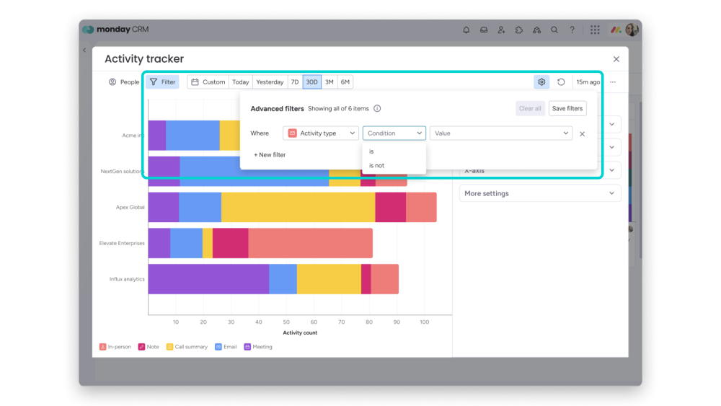This screenshot has width=721, height=406.
Task: Expand the More settings section
Action: (x=540, y=193)
